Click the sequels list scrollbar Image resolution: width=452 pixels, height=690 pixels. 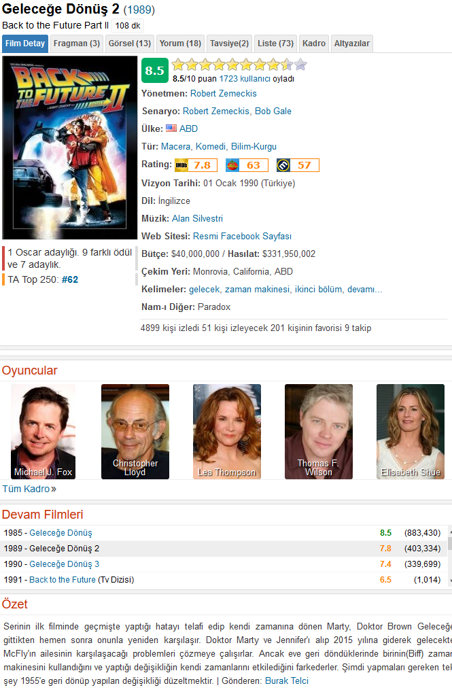(450, 556)
